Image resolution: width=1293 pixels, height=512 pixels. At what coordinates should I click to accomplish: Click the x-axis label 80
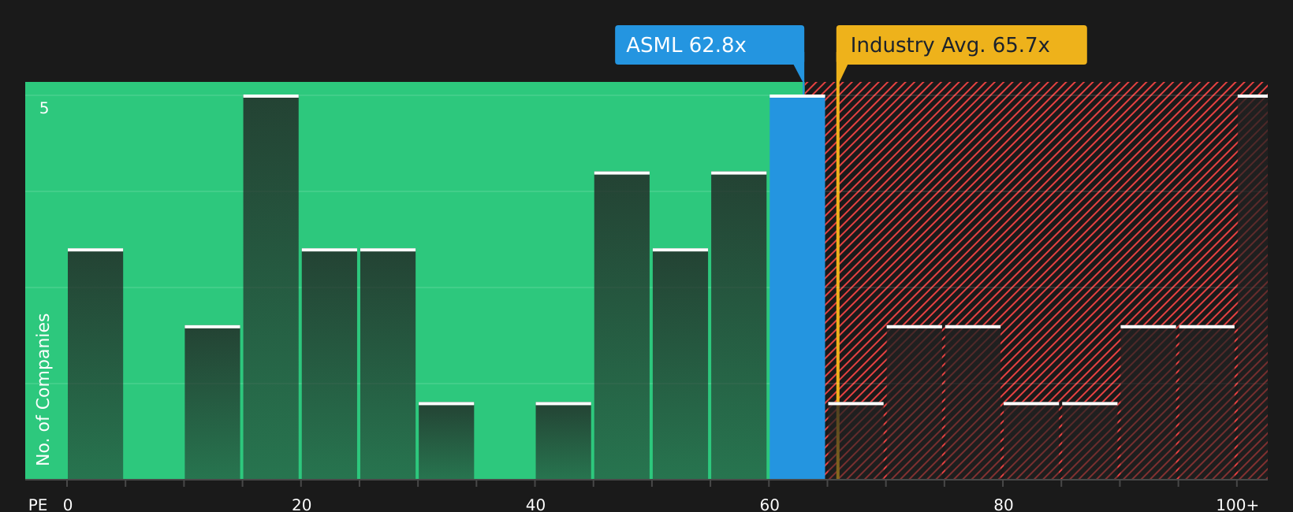1004,505
